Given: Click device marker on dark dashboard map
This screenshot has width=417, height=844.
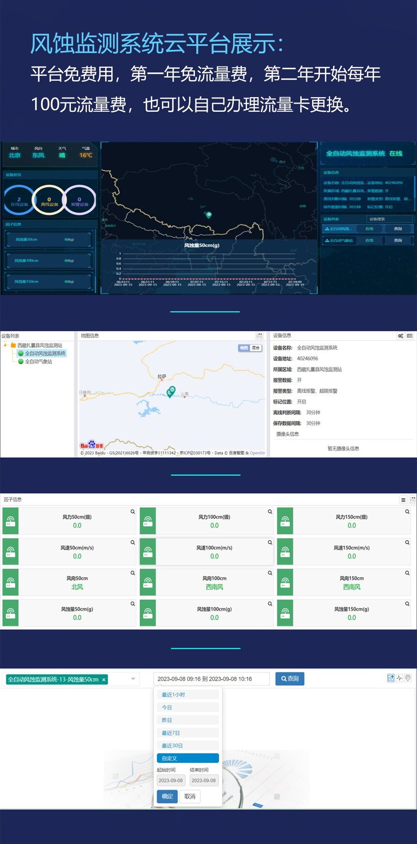Looking at the screenshot, I should coord(208,215).
